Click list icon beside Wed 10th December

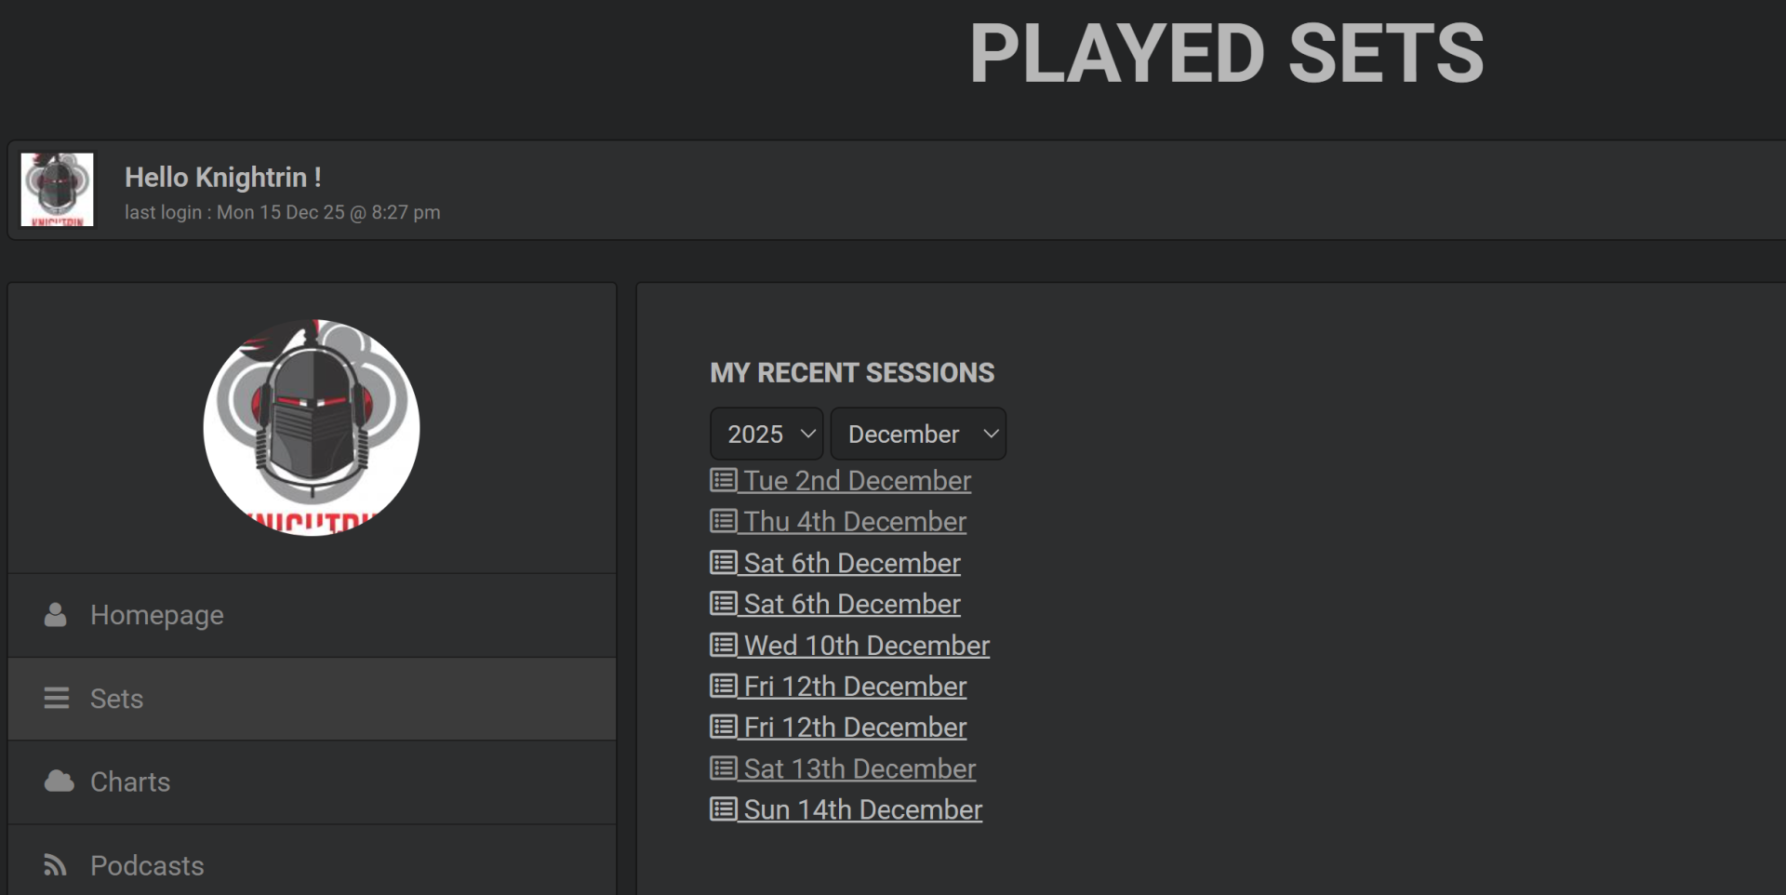click(724, 645)
